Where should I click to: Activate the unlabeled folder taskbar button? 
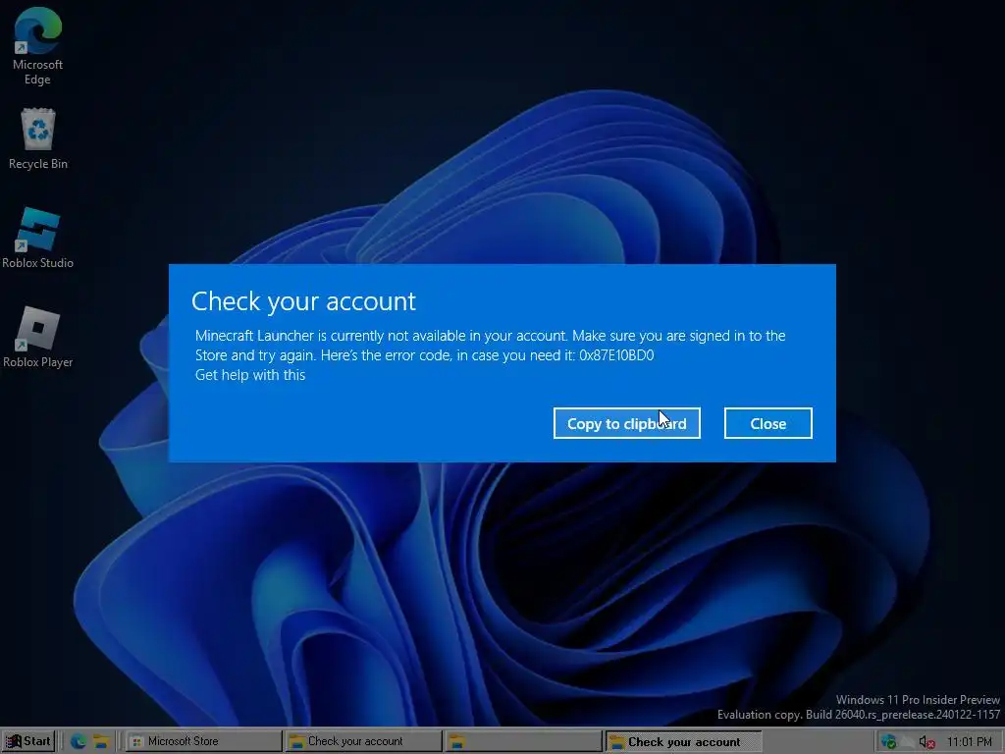tap(524, 741)
